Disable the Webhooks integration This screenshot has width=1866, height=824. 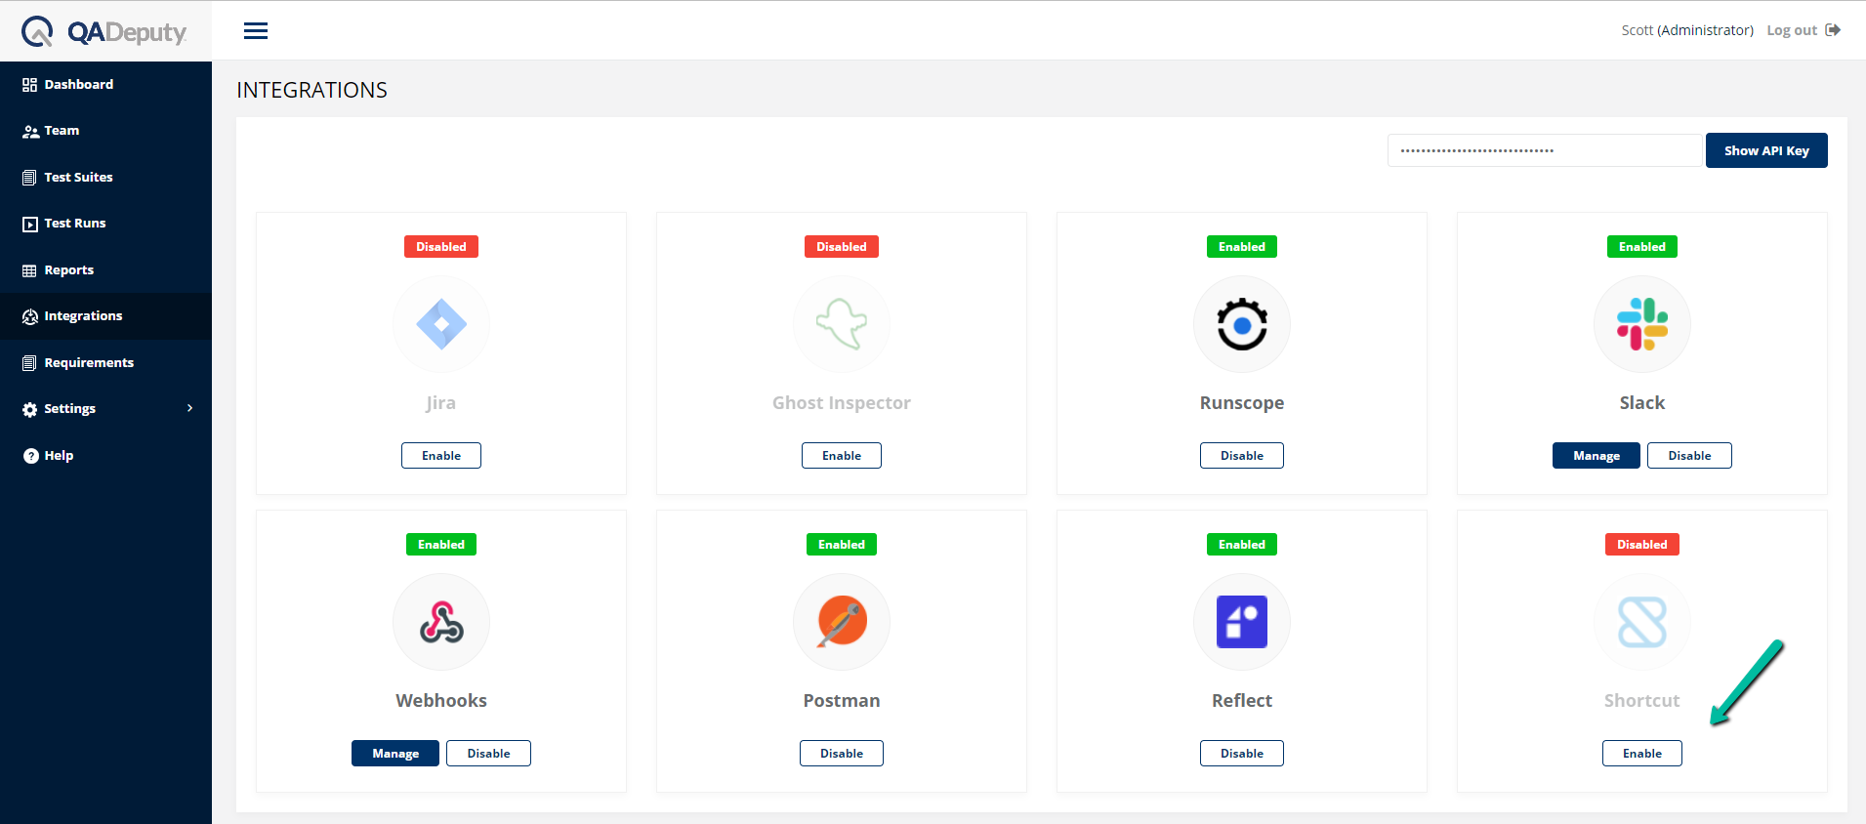(x=488, y=754)
